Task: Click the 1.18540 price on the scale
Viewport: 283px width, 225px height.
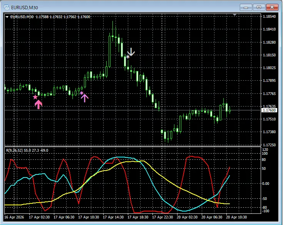Action: click(269, 17)
